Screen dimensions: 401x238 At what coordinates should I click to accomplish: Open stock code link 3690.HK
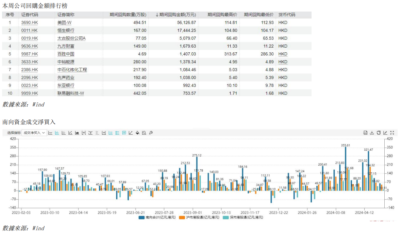tap(29, 22)
